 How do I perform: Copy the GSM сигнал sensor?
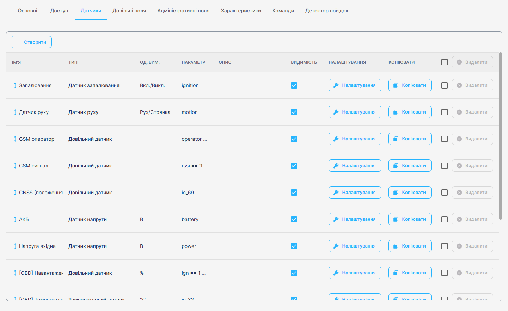click(x=410, y=166)
